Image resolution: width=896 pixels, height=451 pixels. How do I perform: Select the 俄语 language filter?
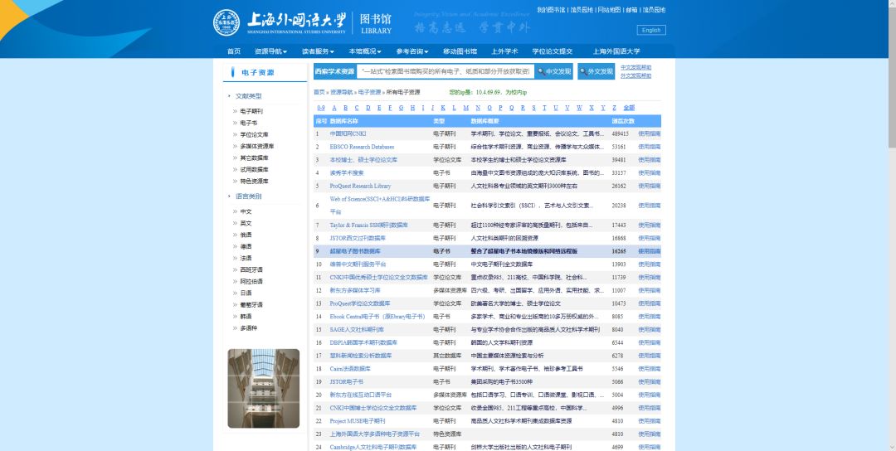coord(246,235)
